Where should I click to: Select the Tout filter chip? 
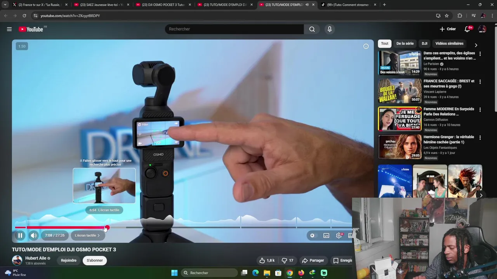coord(384,43)
